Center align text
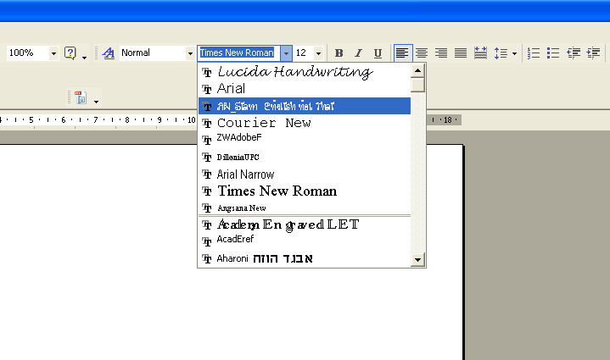Image resolution: width=610 pixels, height=360 pixels. point(422,53)
